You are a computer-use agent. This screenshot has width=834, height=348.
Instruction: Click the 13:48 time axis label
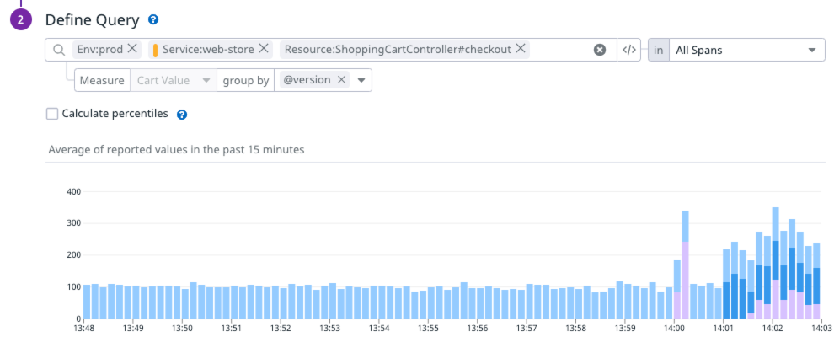coord(83,329)
